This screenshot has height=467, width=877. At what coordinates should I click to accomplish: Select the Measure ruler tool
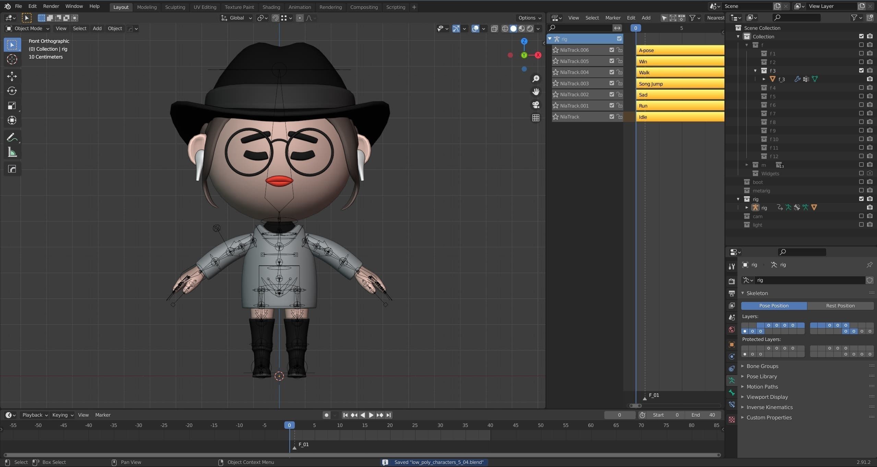(12, 152)
